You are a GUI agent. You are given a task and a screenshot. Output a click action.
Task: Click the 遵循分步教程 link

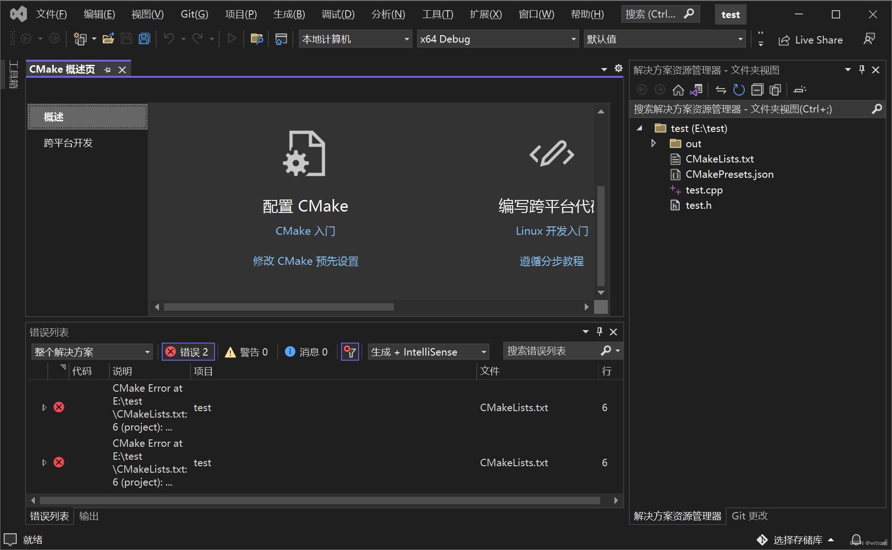pyautogui.click(x=551, y=261)
